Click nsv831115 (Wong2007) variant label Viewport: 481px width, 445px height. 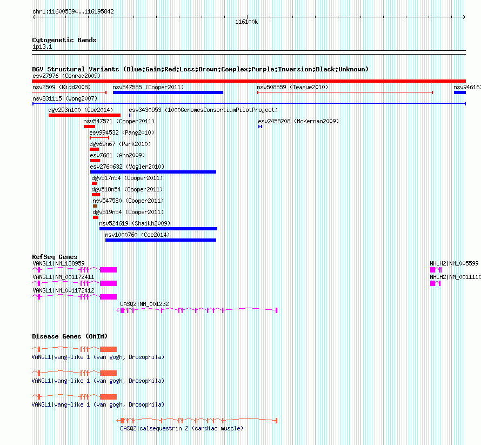65,98
